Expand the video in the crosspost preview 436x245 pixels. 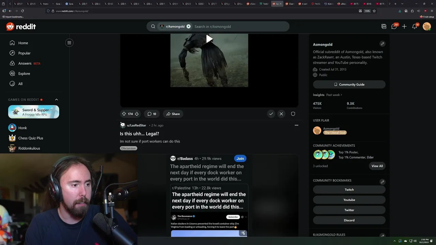243,233
